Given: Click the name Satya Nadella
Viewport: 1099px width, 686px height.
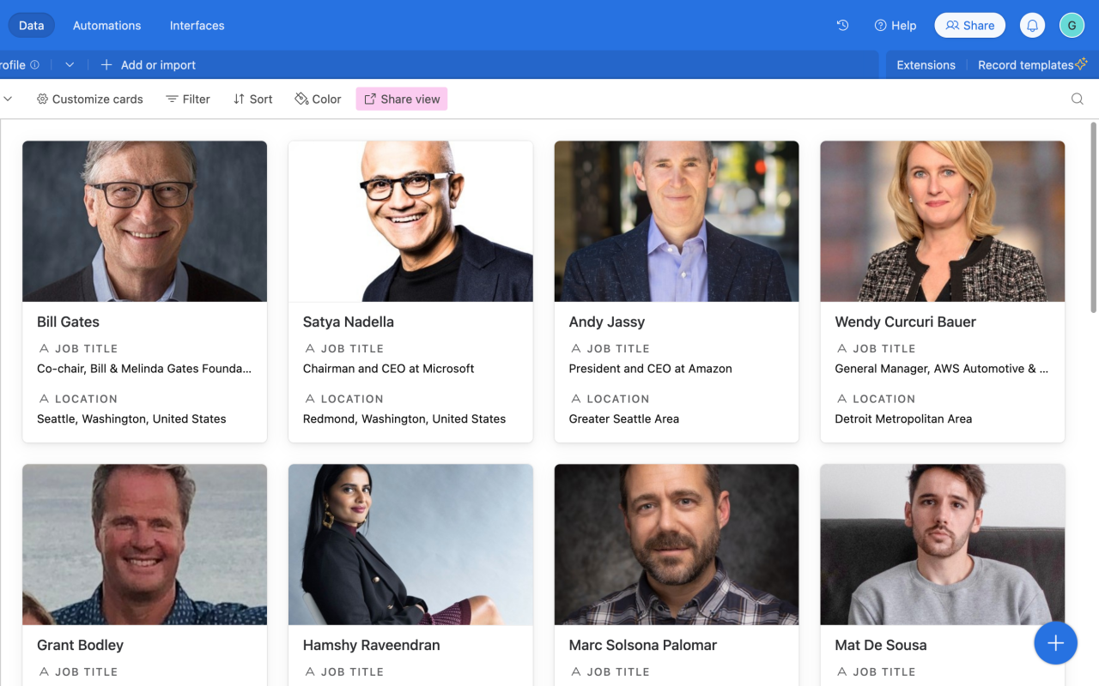Looking at the screenshot, I should (349, 322).
